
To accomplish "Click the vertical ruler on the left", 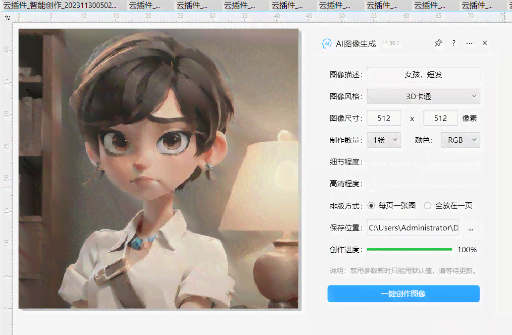I will [6, 178].
